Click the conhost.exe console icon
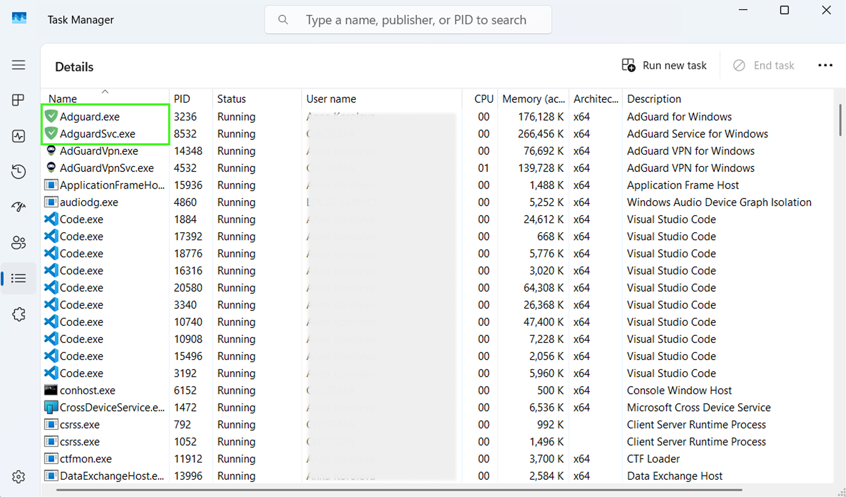Screen dimensions: 846x497 tap(51, 390)
